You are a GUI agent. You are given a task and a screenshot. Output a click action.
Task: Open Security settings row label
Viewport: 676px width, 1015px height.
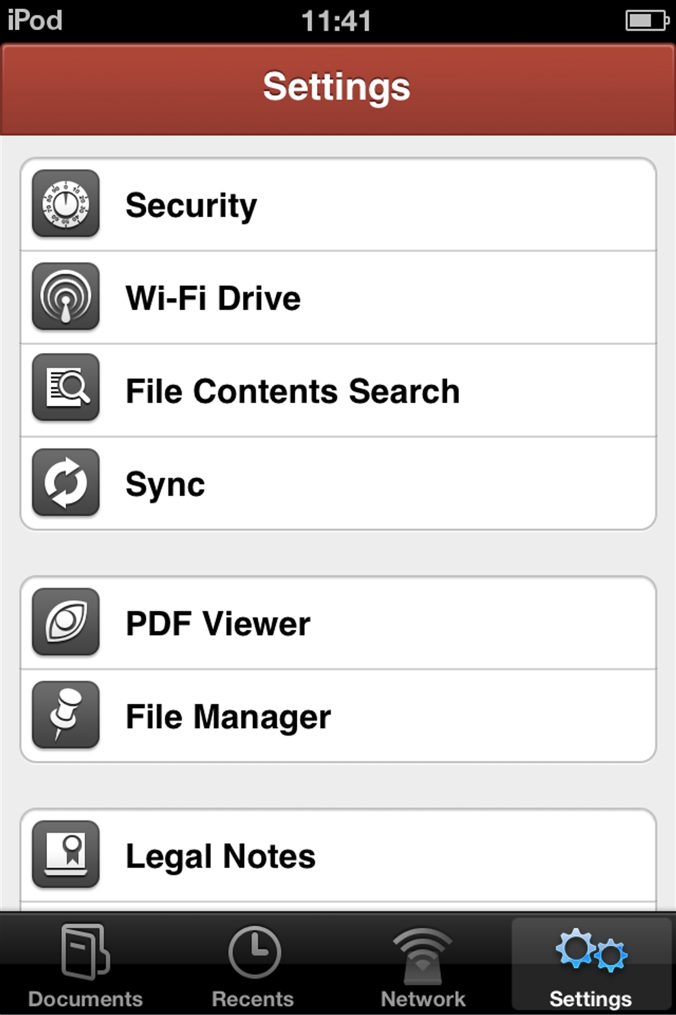[191, 205]
